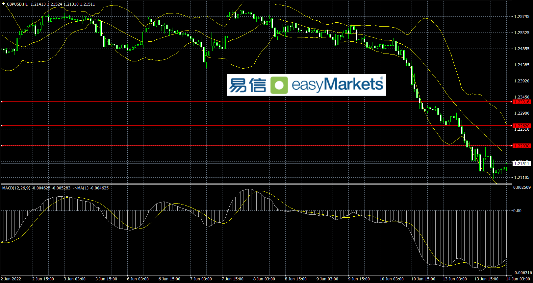The height and width of the screenshot is (283, 533).
Task: Click the 13 Jun 03:00 time label
Action: pyautogui.click(x=455, y=279)
